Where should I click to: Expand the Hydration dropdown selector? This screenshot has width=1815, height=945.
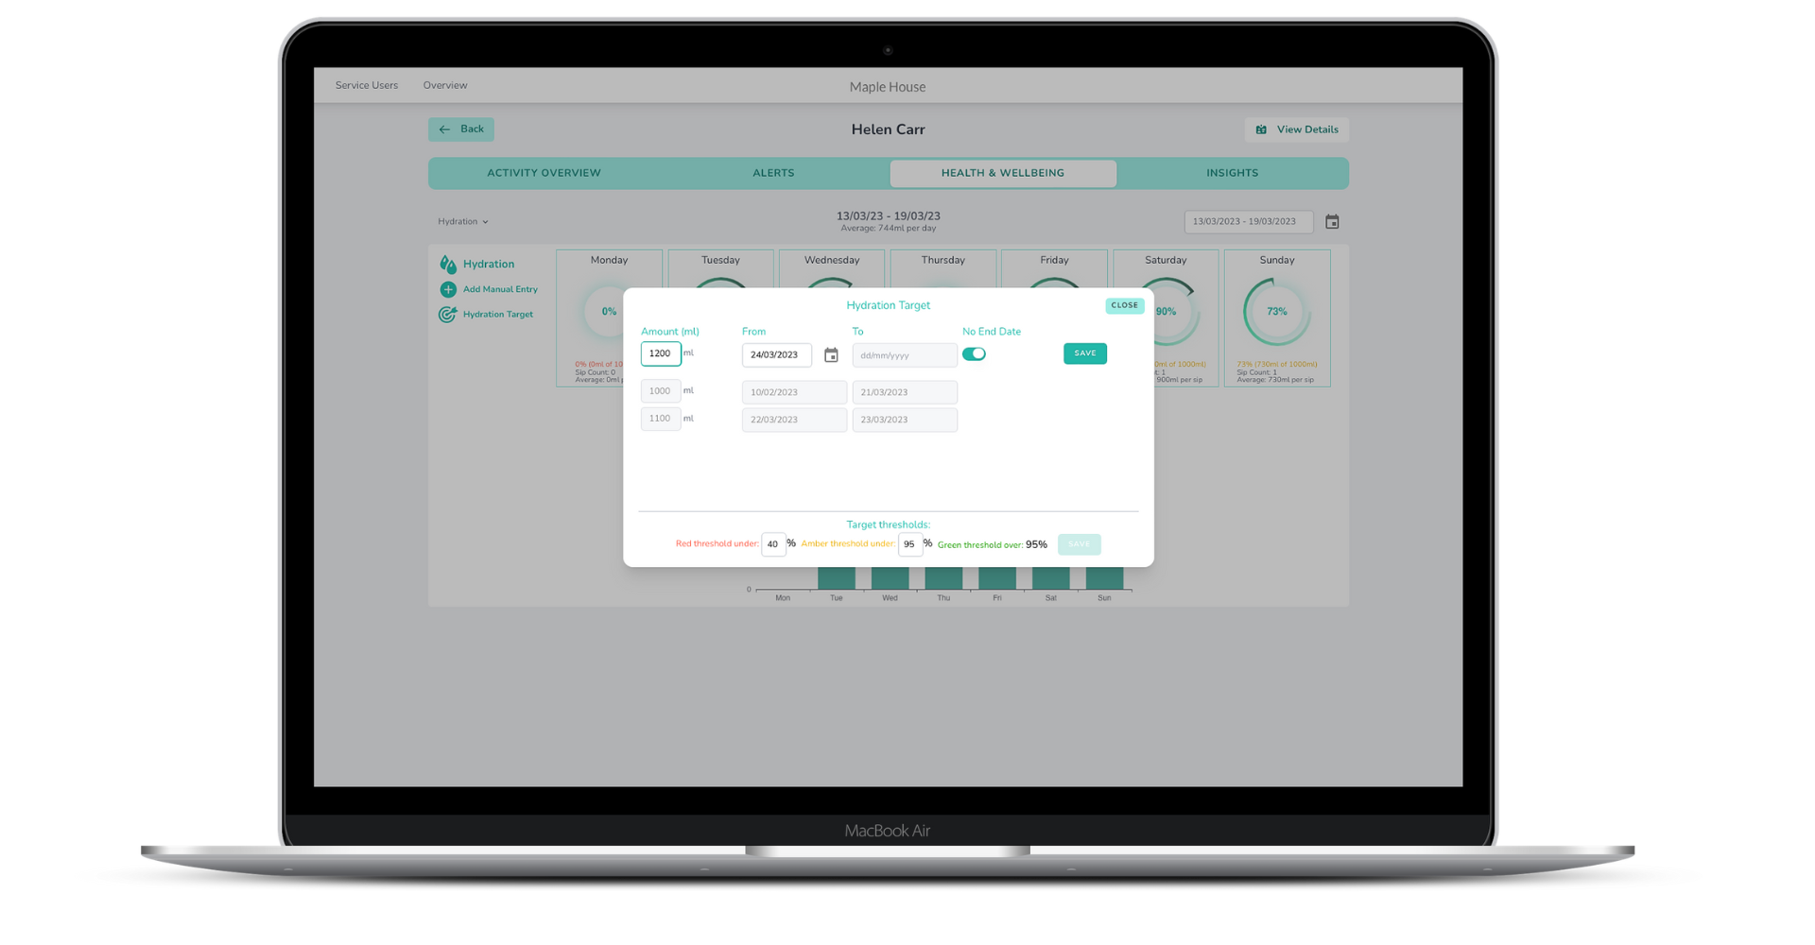463,221
